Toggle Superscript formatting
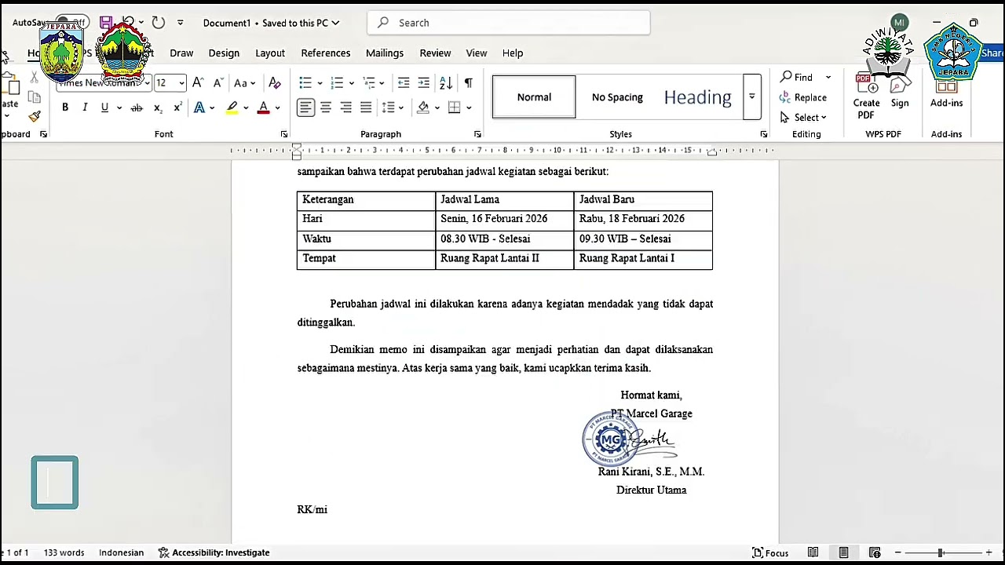 (177, 108)
